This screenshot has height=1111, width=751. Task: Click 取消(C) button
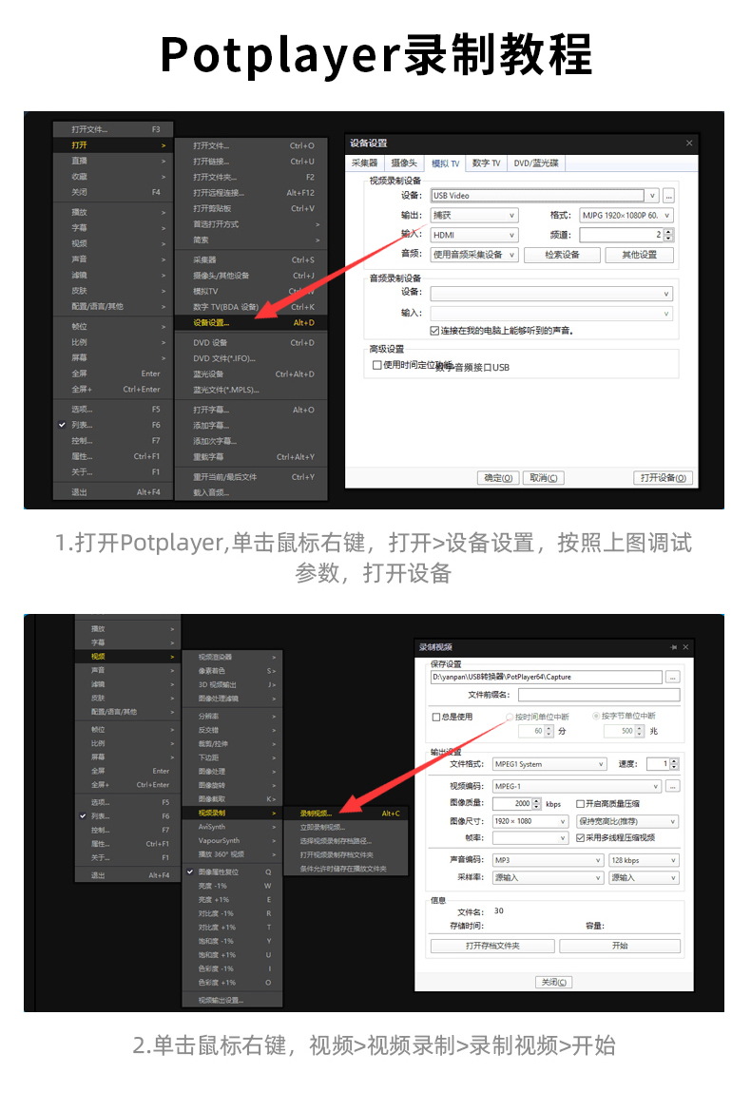tap(544, 477)
